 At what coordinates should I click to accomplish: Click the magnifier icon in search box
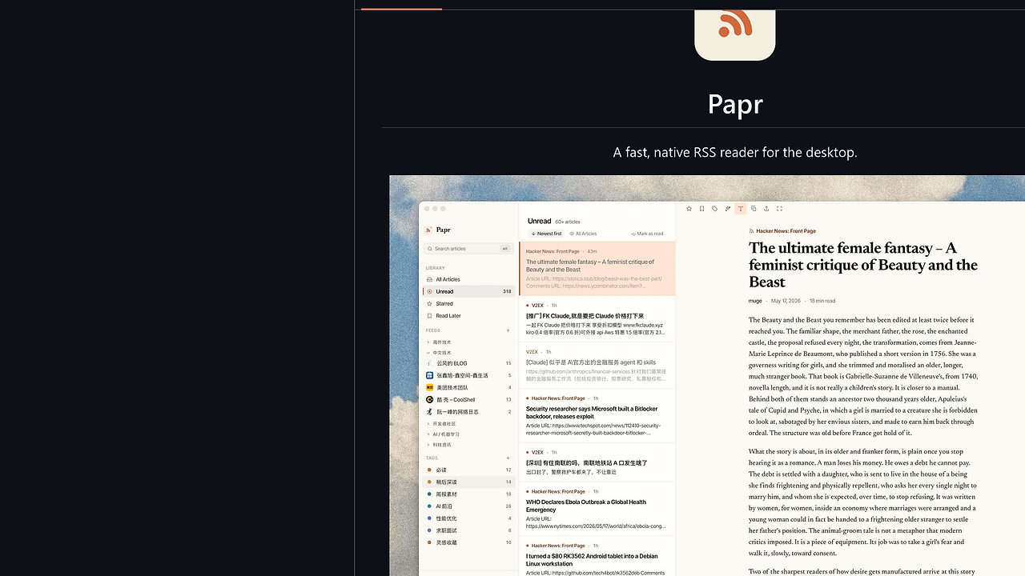[430, 249]
